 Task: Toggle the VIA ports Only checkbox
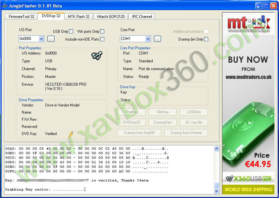(x=102, y=31)
